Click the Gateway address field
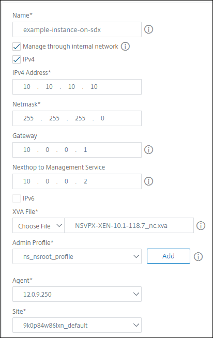Screen dimensions: 213x338 [77, 150]
